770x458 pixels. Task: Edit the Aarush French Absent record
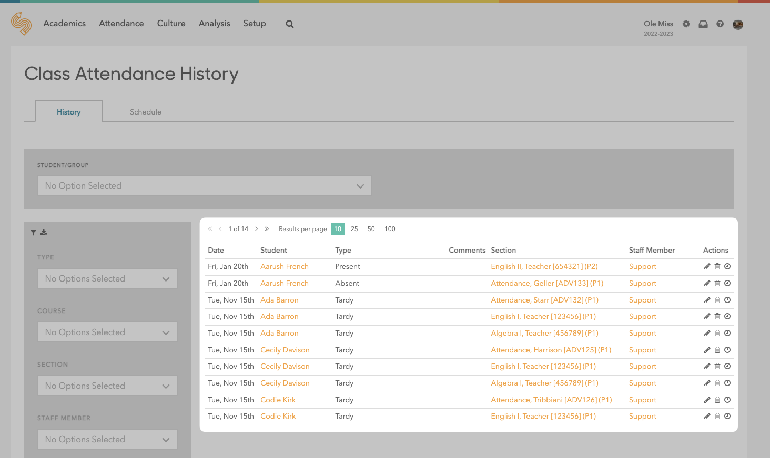point(707,283)
